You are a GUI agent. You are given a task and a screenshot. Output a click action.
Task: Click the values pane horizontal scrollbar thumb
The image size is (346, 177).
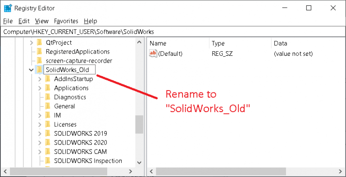click(x=221, y=171)
